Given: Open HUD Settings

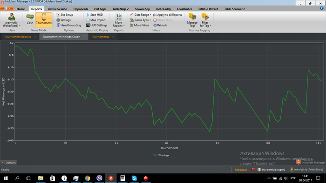Looking at the screenshot, I should 97,25.
